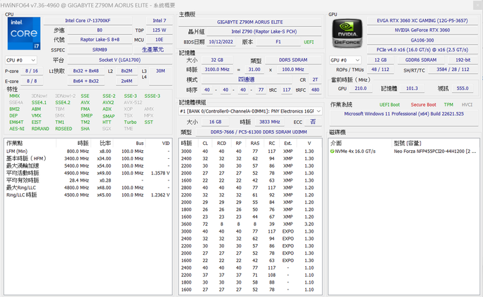Click the GPU clock 210.0 value

[360, 88]
